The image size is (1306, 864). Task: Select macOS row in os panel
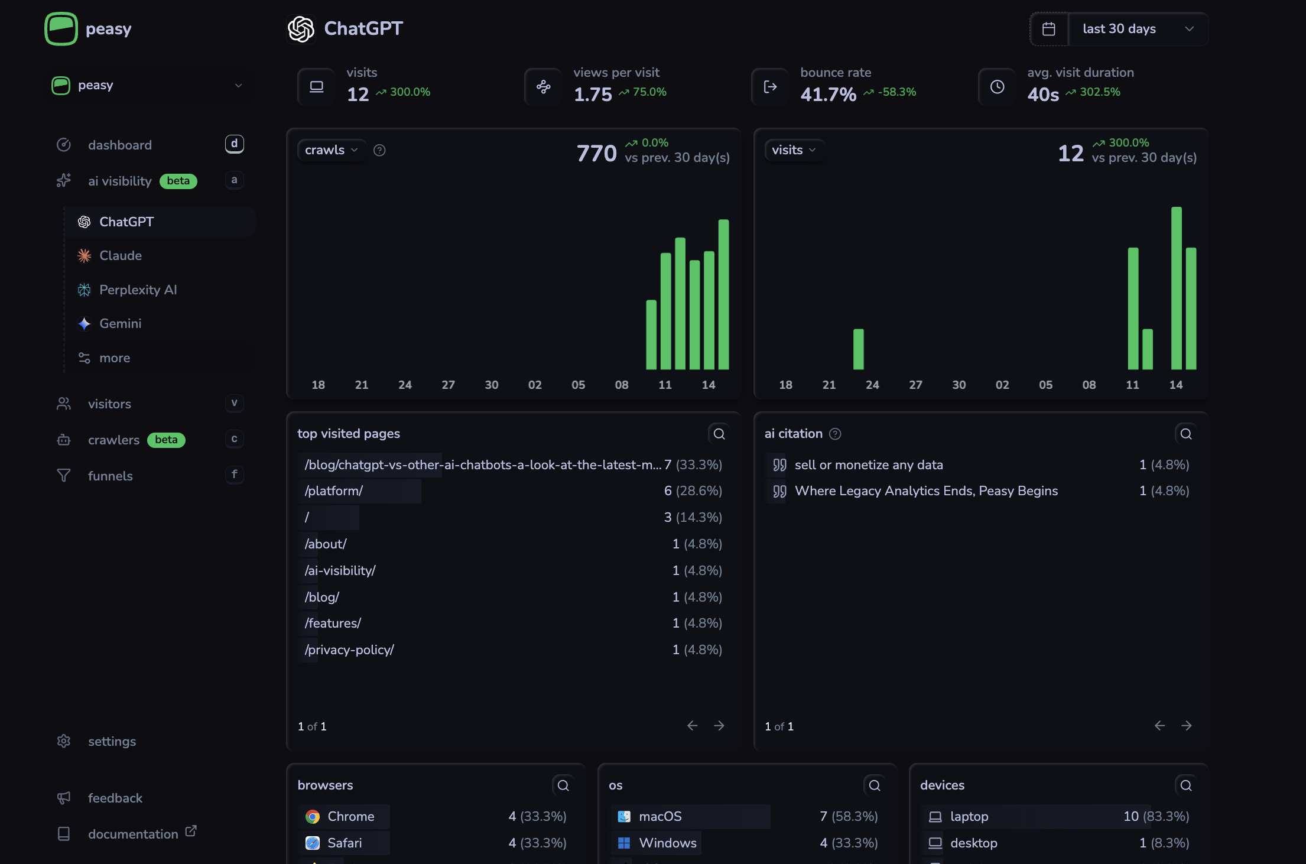747,817
